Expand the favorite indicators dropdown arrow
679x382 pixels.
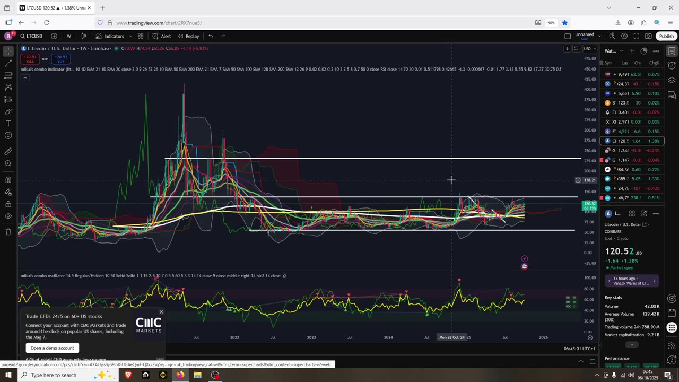(x=130, y=36)
